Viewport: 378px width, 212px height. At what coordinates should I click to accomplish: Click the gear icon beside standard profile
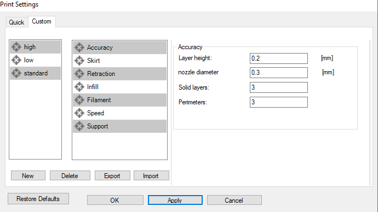click(16, 73)
